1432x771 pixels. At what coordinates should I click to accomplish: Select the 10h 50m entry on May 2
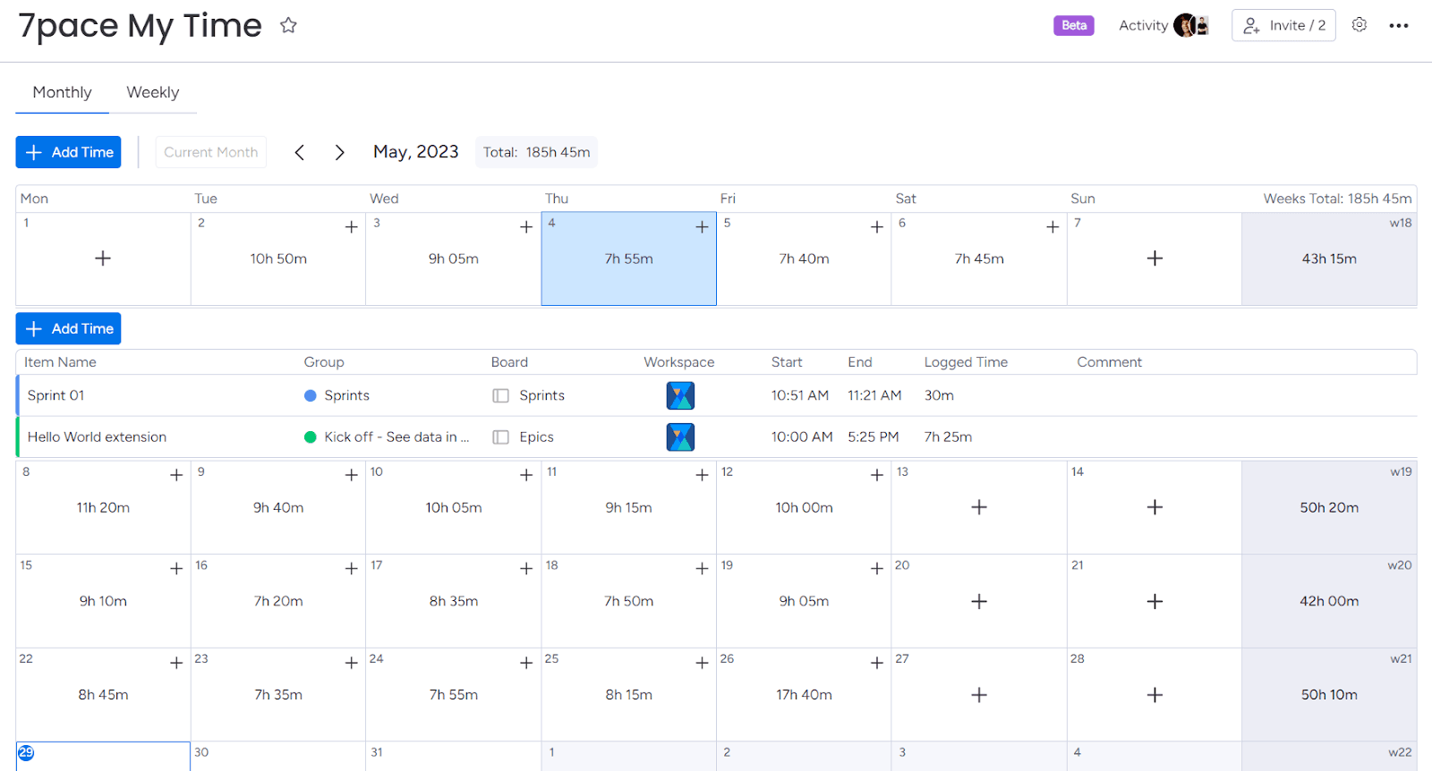(278, 258)
